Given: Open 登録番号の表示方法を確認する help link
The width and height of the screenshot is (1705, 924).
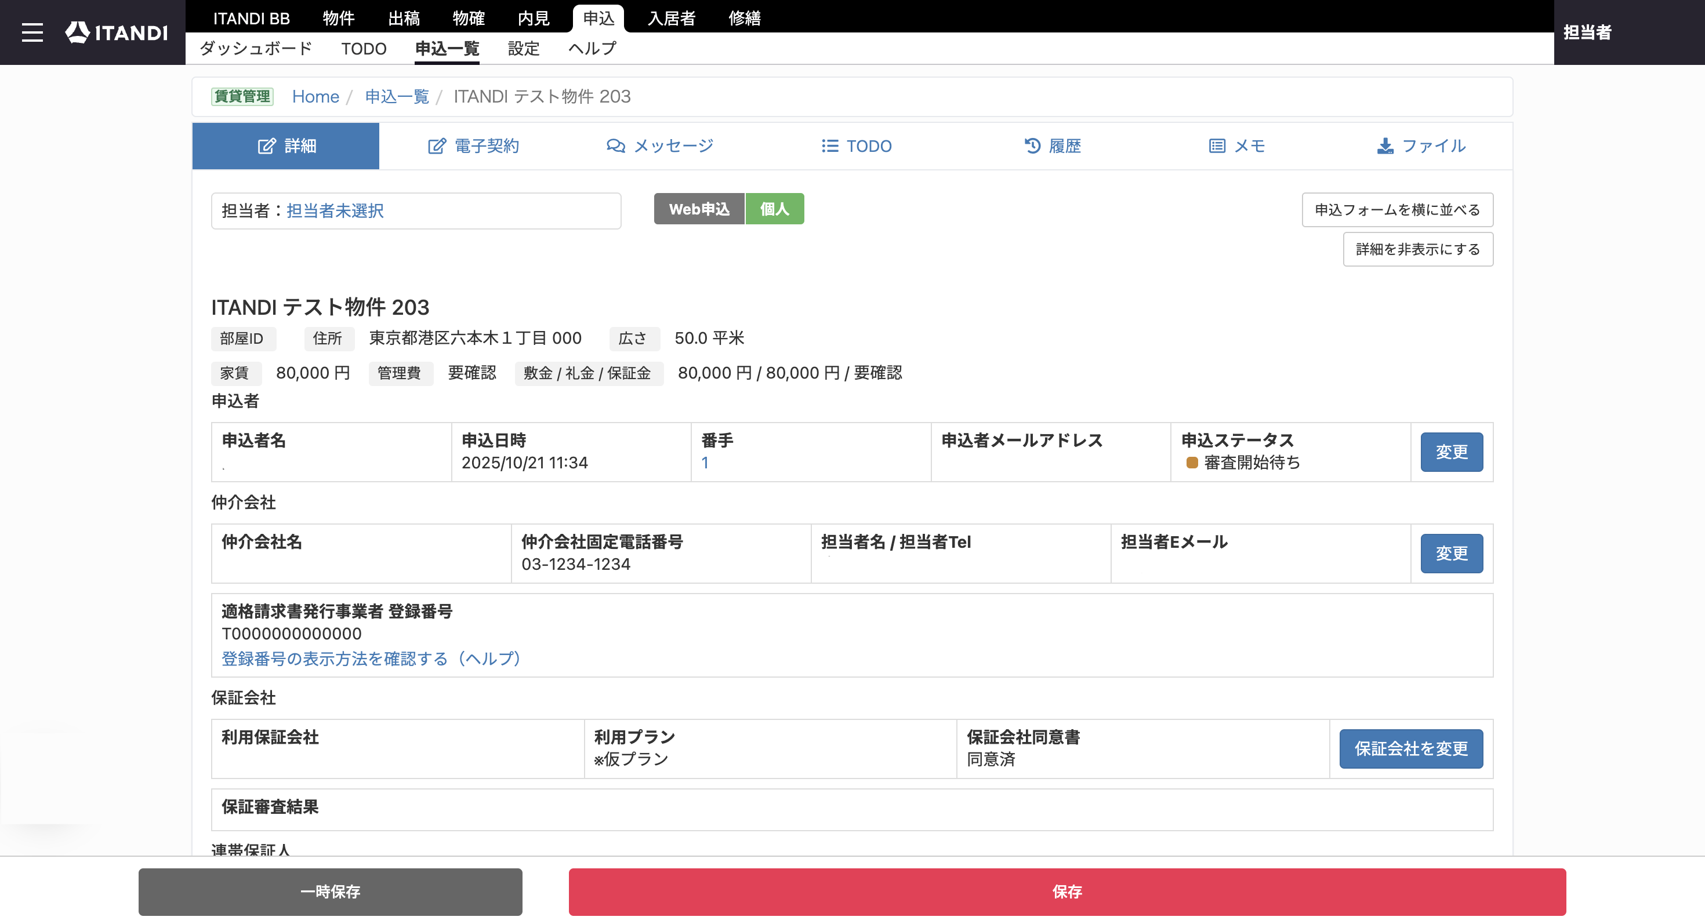Looking at the screenshot, I should coord(371,659).
